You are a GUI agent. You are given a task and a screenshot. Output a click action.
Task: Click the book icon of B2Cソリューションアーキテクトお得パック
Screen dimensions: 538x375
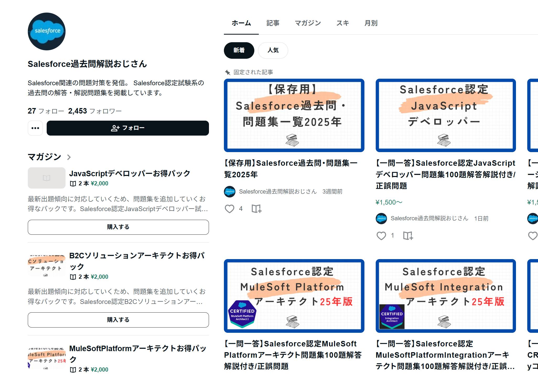[73, 277]
